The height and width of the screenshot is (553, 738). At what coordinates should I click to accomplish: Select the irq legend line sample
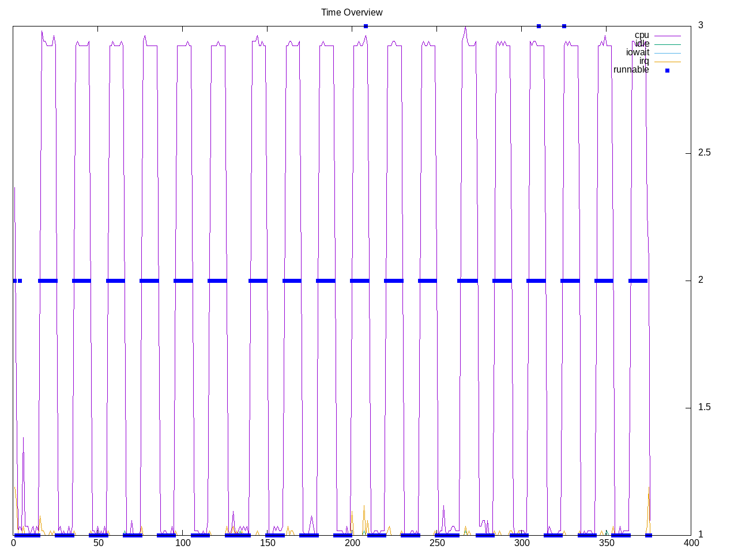[x=667, y=62]
